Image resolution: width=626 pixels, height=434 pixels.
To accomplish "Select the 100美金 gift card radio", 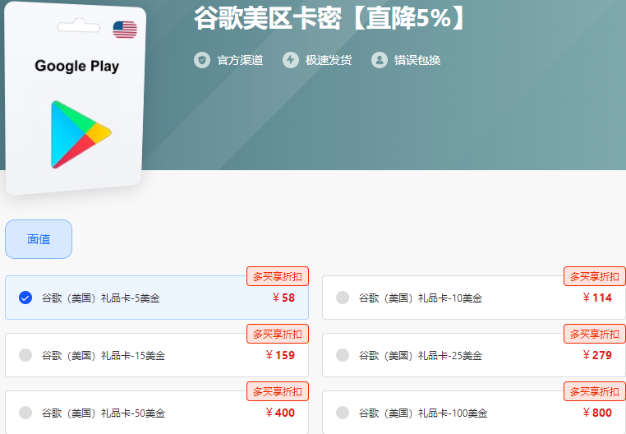I will point(343,413).
